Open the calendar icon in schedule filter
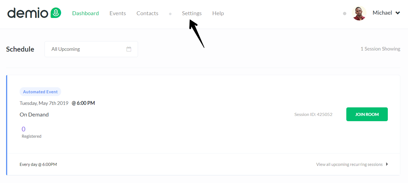Image resolution: width=408 pixels, height=183 pixels. [x=129, y=49]
